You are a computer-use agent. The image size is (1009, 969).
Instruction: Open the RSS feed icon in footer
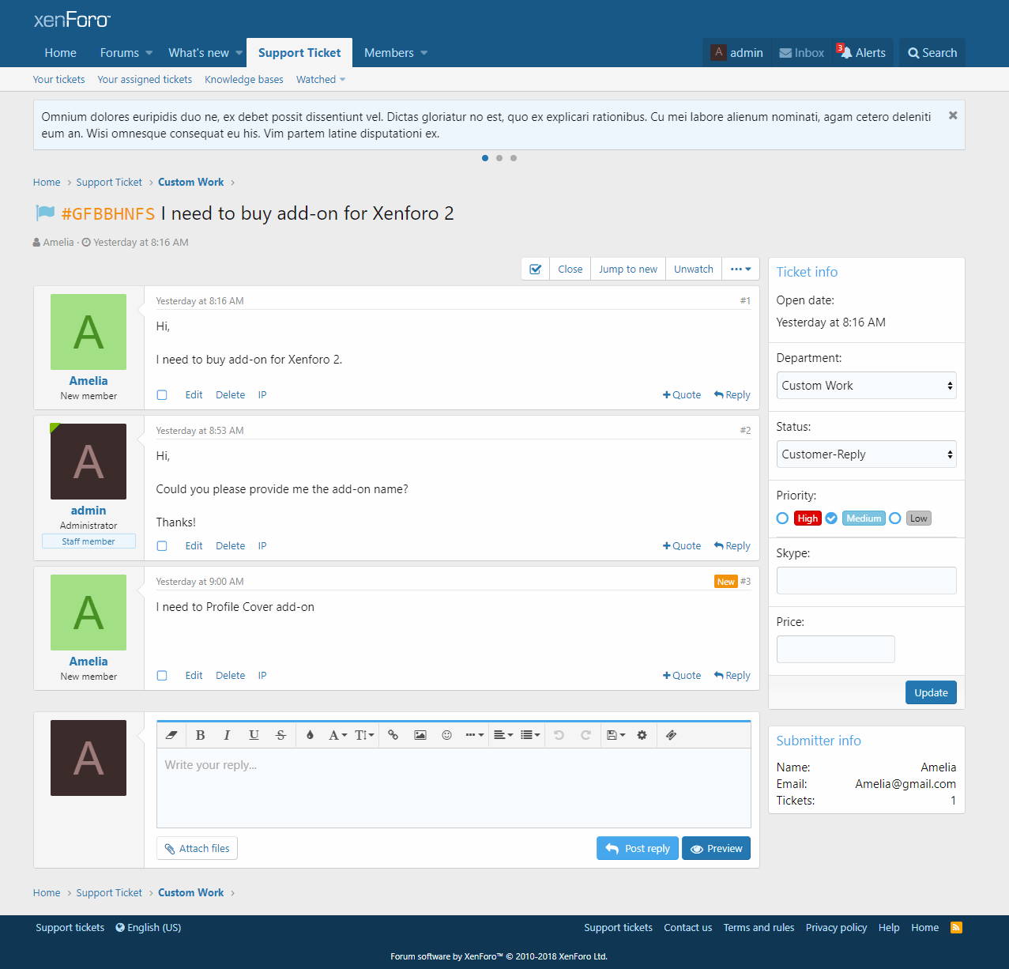(x=956, y=928)
